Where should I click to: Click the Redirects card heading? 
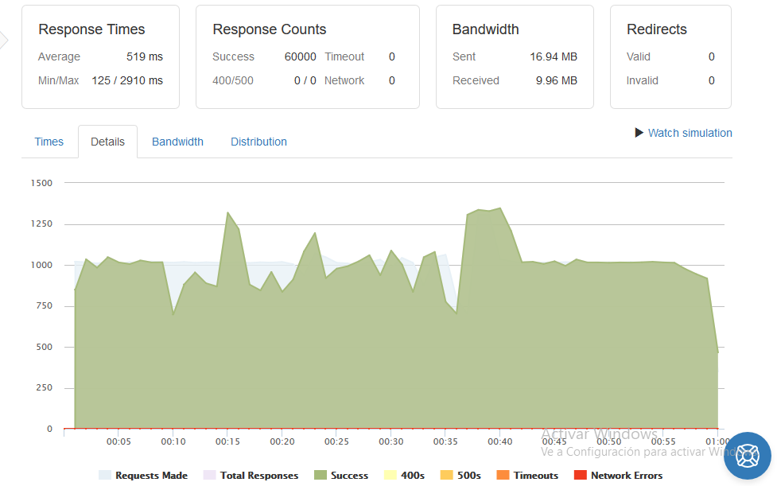coord(657,29)
